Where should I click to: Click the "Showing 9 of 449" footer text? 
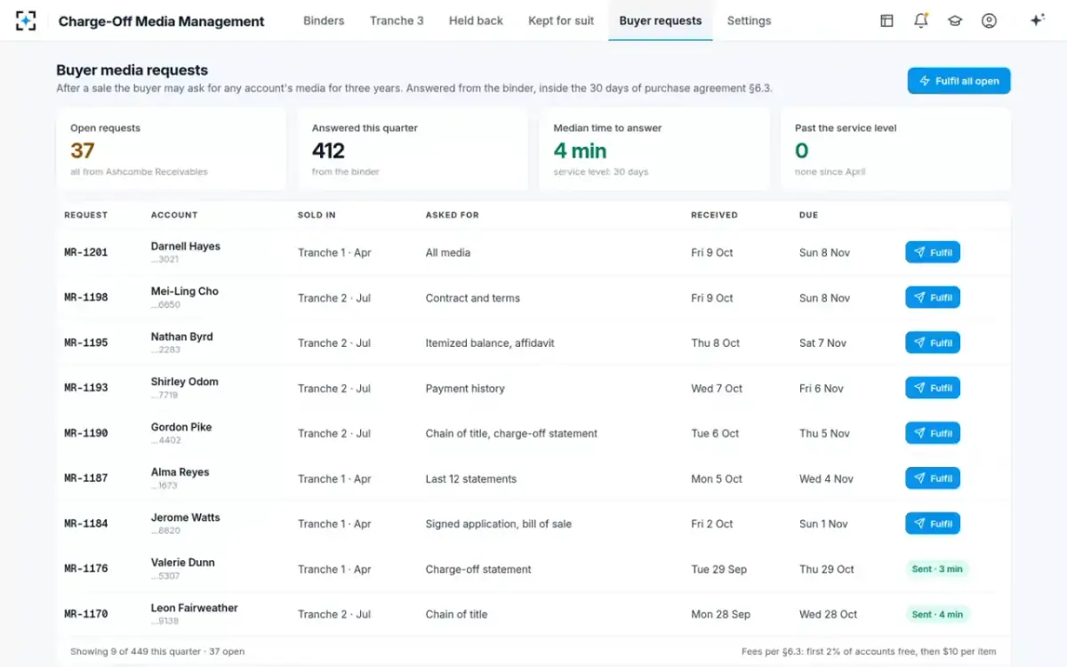click(157, 652)
